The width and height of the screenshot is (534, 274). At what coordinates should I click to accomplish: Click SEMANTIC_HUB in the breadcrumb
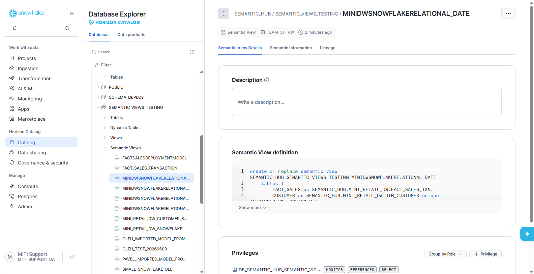253,14
